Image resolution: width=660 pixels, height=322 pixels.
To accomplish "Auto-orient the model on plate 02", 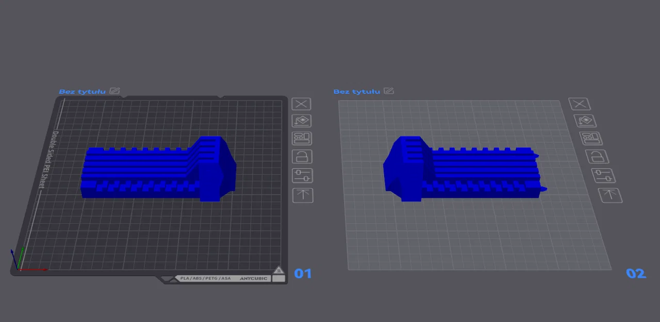I will click(x=585, y=121).
